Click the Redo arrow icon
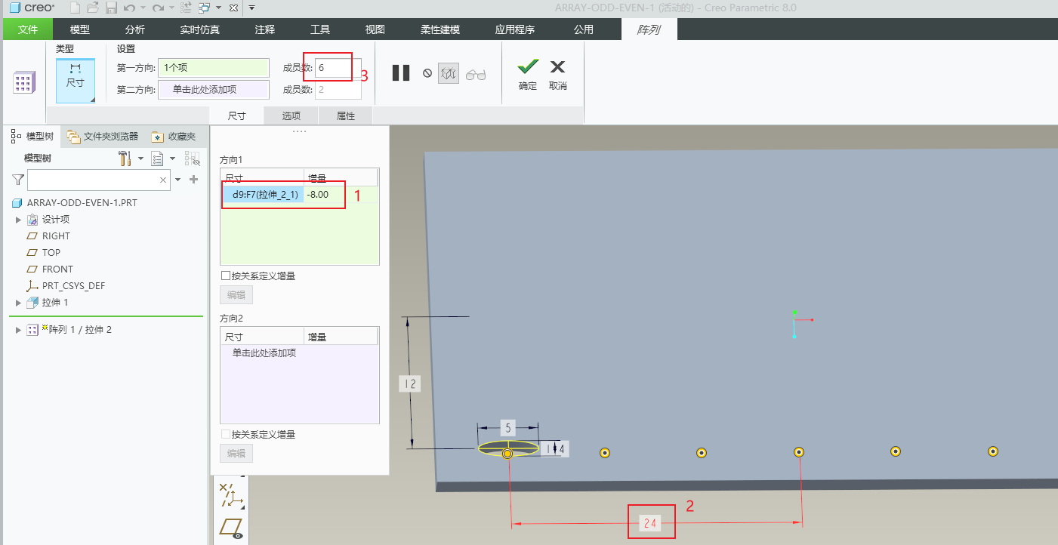1058x545 pixels. (x=157, y=8)
